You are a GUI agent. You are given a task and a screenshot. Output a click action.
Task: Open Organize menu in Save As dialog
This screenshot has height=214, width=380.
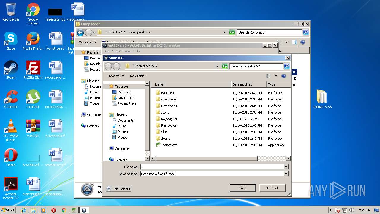pos(115,76)
